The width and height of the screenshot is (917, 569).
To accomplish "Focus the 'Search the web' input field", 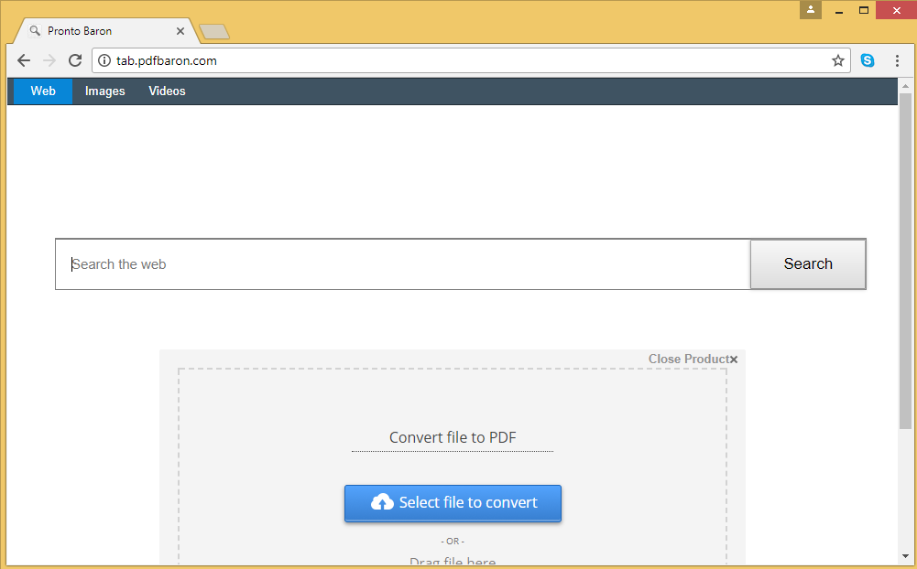I will point(403,264).
